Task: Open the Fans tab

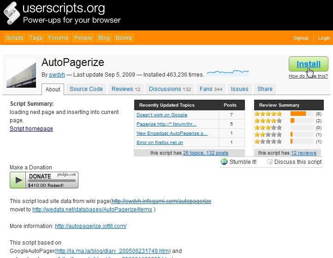Action: (x=211, y=89)
